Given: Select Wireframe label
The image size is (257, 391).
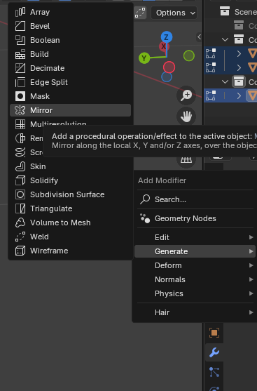Looking at the screenshot, I should coord(49,251).
